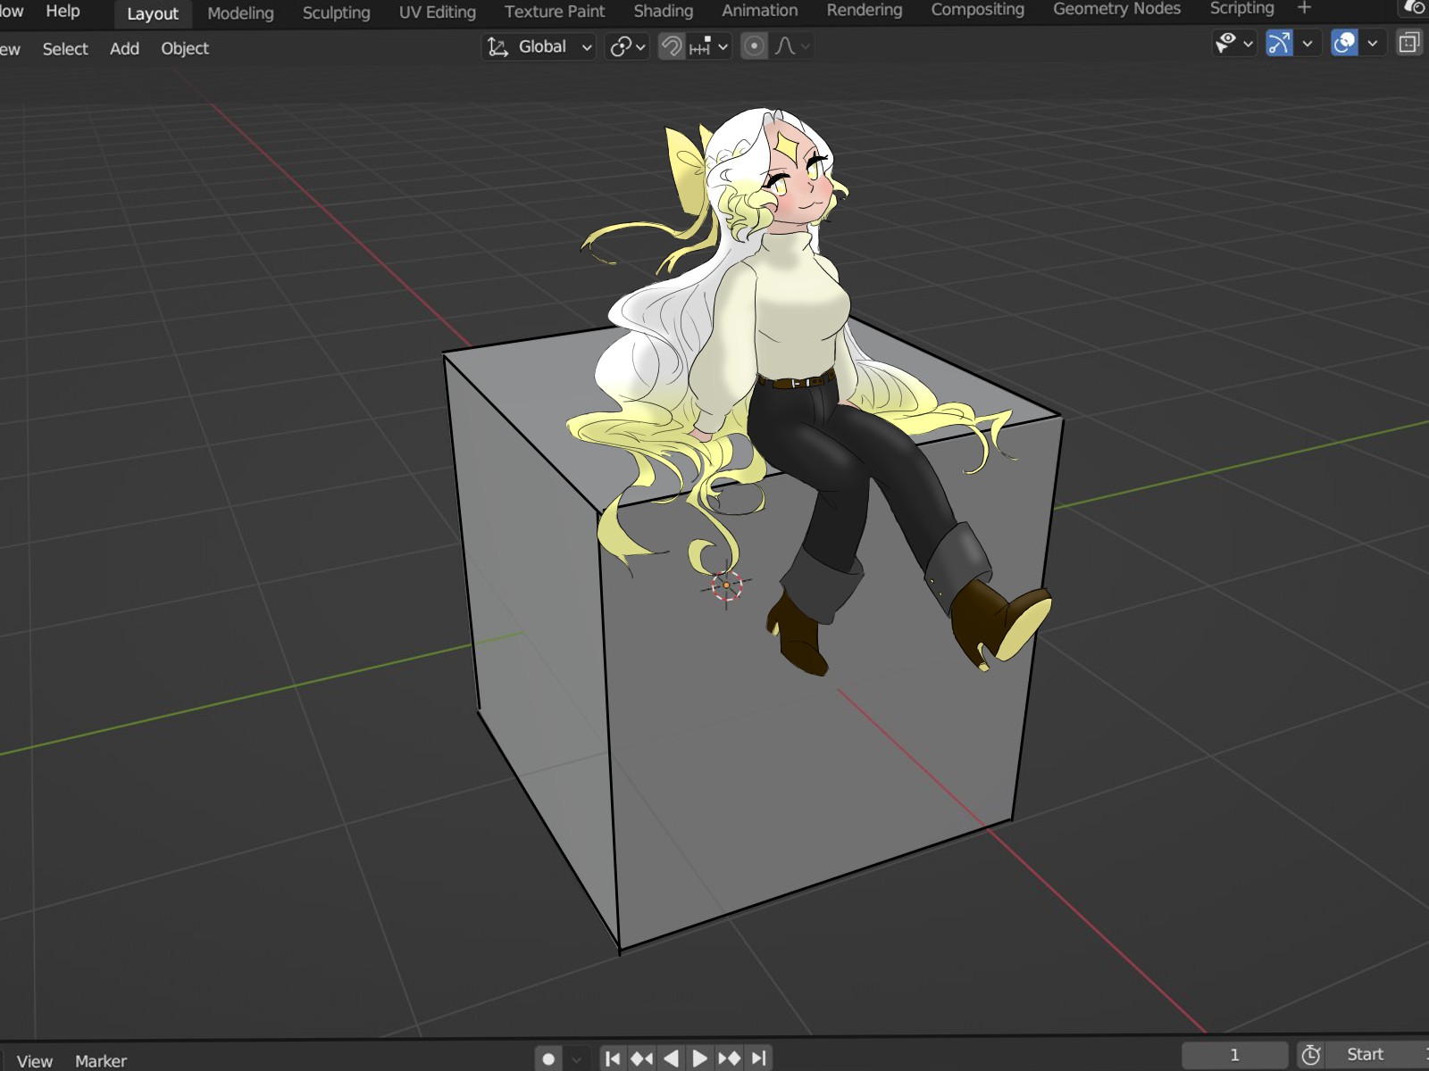
Task: Open the Select menu in viewport header
Action: click(65, 49)
